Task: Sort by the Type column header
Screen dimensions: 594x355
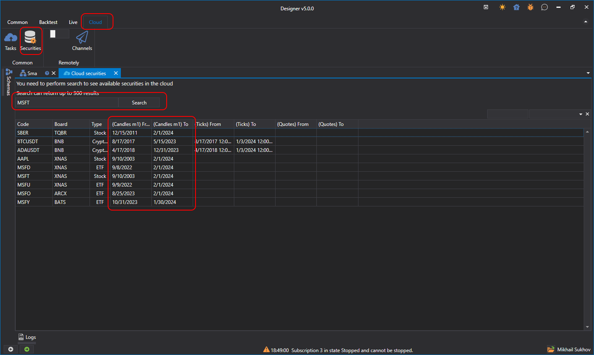Action: tap(100, 124)
